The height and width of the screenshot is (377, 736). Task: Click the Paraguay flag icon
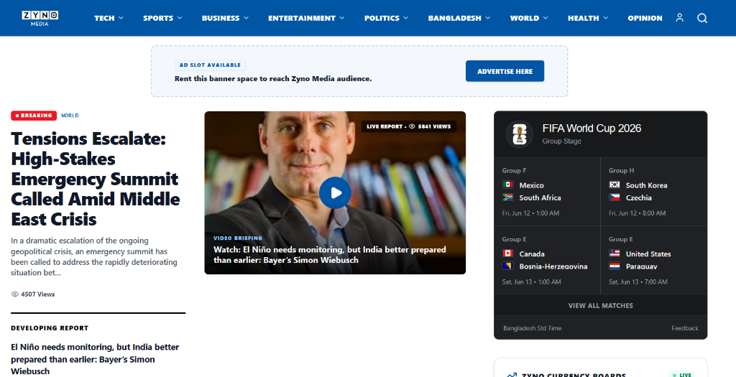[615, 266]
